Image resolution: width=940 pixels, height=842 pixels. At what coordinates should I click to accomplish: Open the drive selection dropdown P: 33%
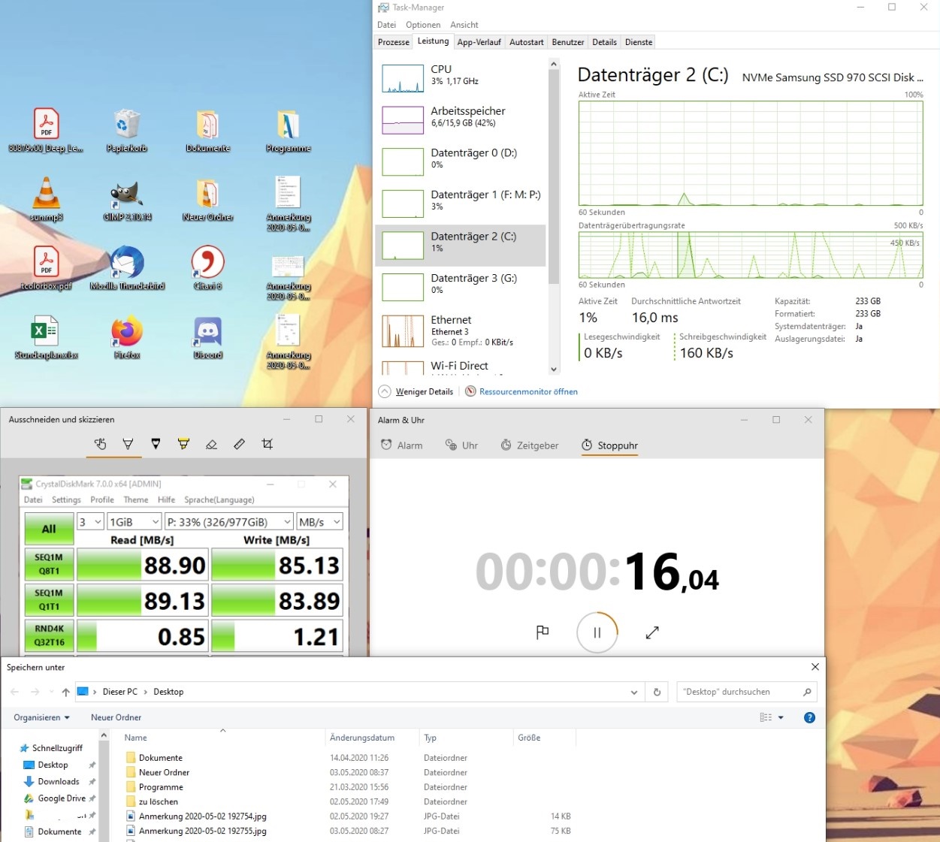229,522
